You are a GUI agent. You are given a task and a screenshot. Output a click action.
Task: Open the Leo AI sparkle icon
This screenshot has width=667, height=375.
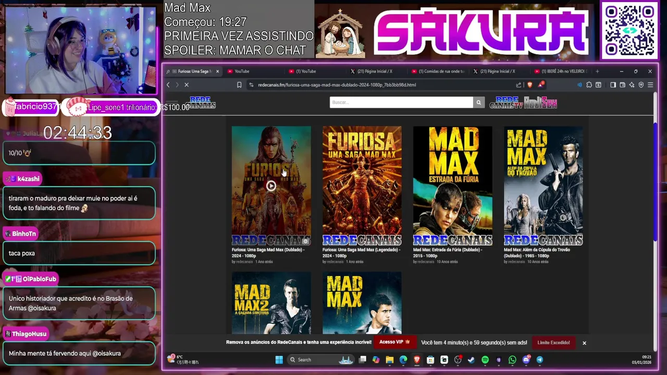point(632,85)
